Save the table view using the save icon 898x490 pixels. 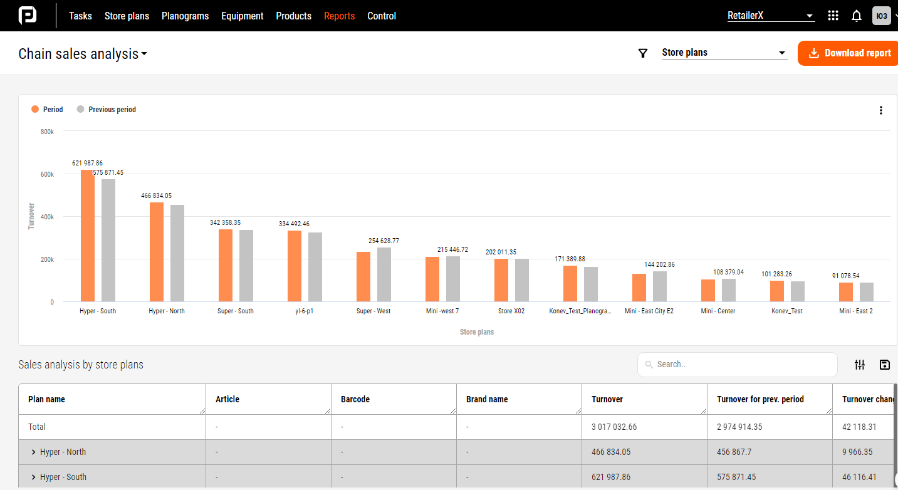tap(885, 364)
